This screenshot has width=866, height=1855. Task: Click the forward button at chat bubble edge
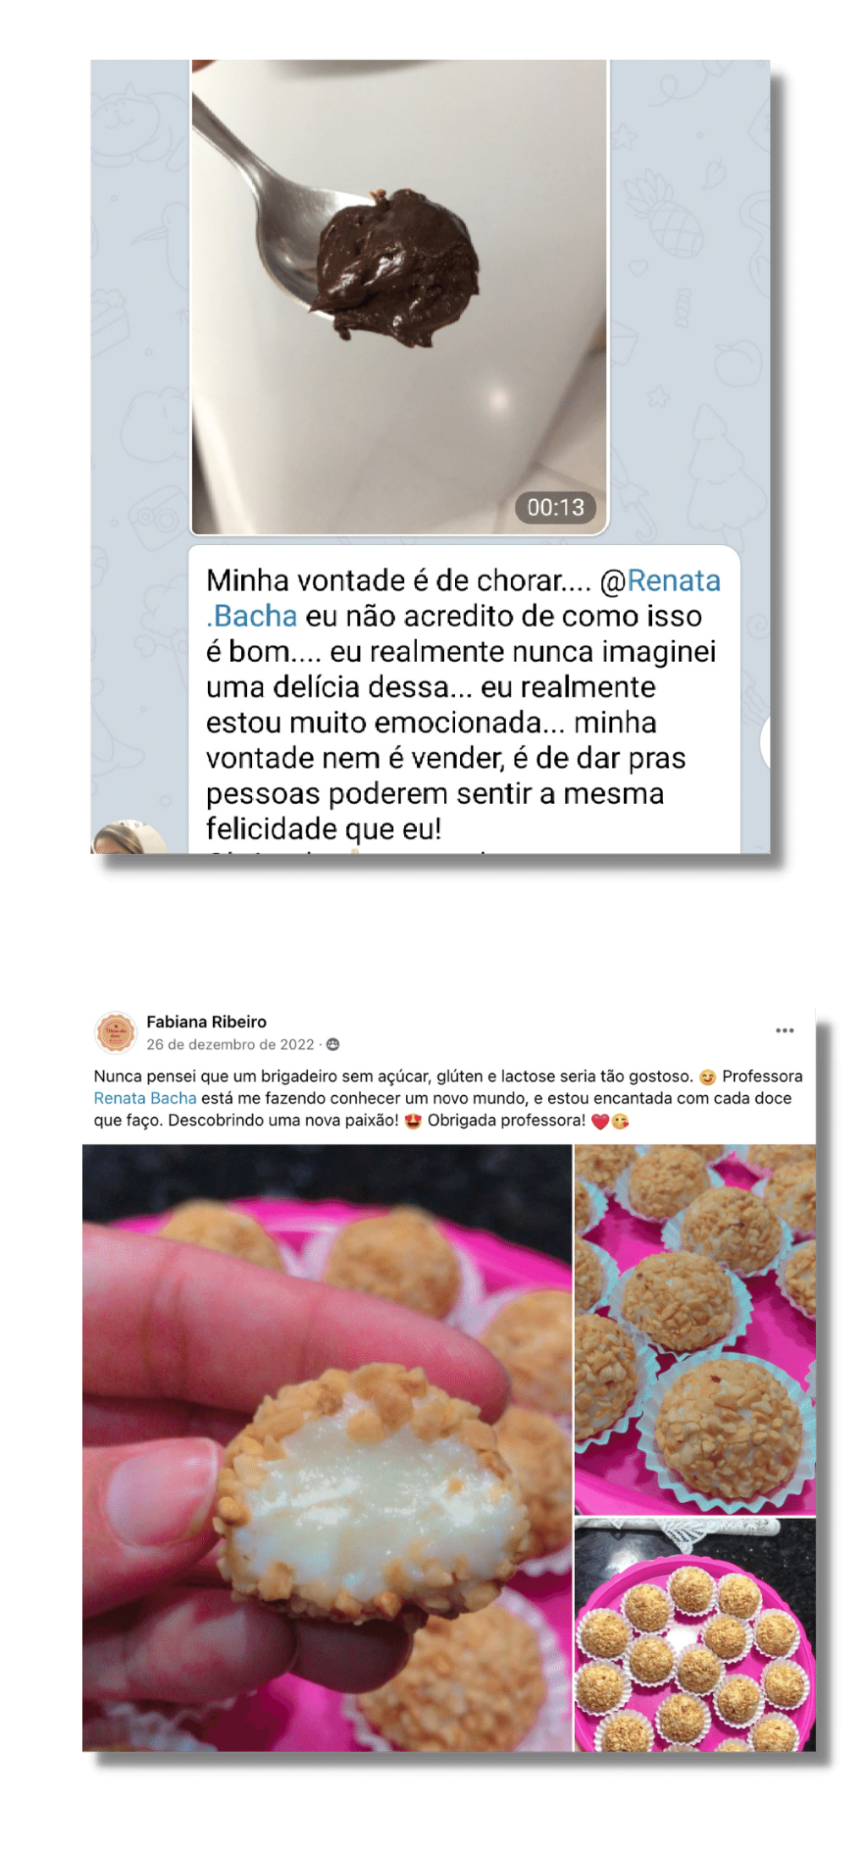tap(765, 742)
